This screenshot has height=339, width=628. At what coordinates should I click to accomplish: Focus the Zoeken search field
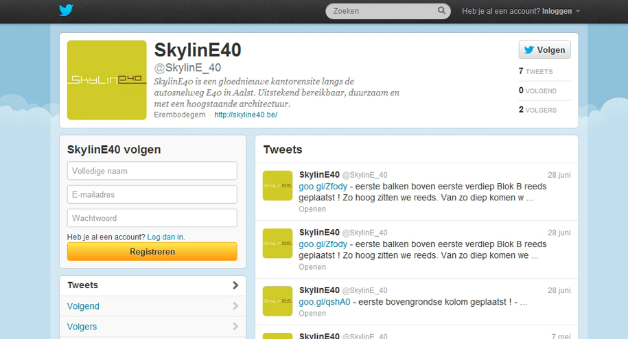(388, 11)
